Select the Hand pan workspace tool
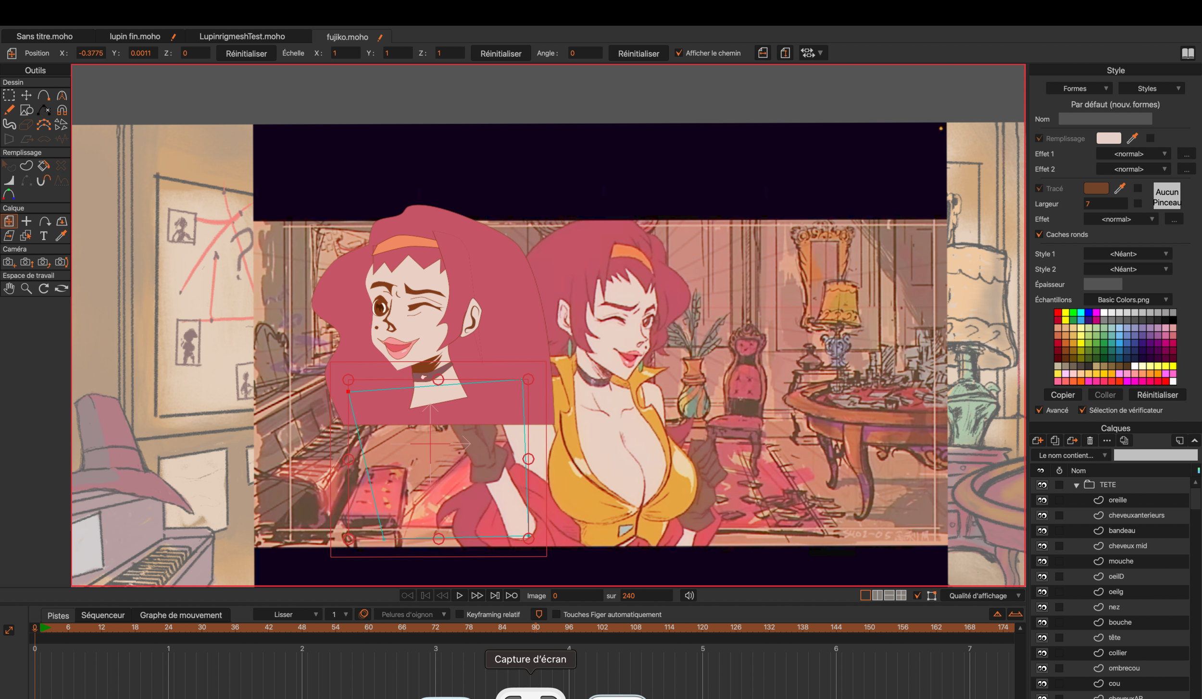 tap(9, 288)
